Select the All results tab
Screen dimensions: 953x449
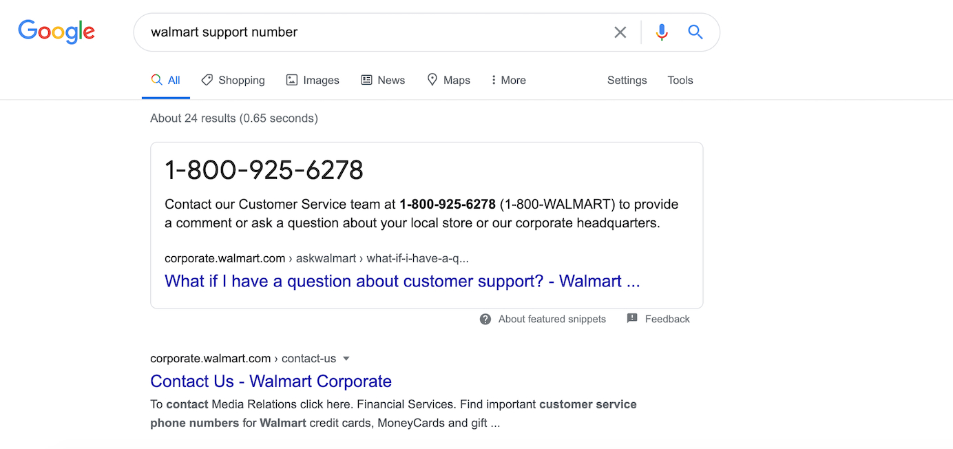[166, 80]
